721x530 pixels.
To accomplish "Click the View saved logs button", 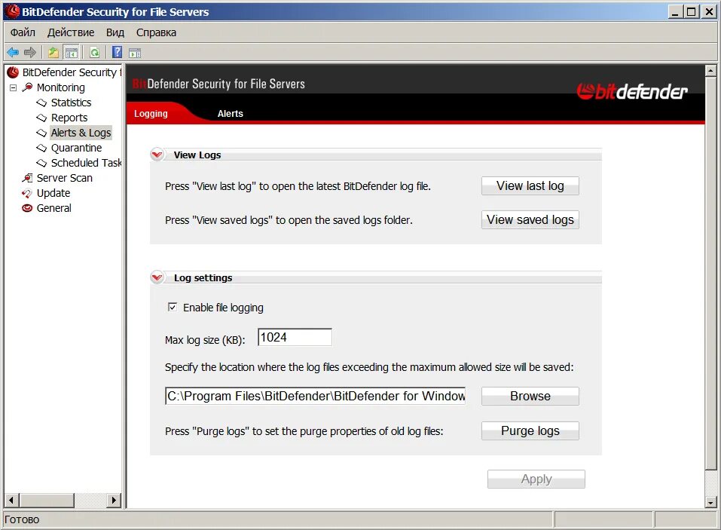I will click(530, 220).
